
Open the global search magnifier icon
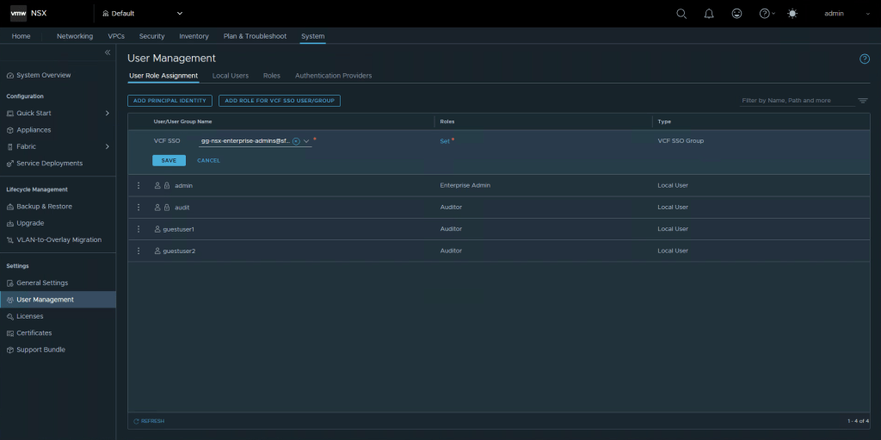[x=681, y=14]
